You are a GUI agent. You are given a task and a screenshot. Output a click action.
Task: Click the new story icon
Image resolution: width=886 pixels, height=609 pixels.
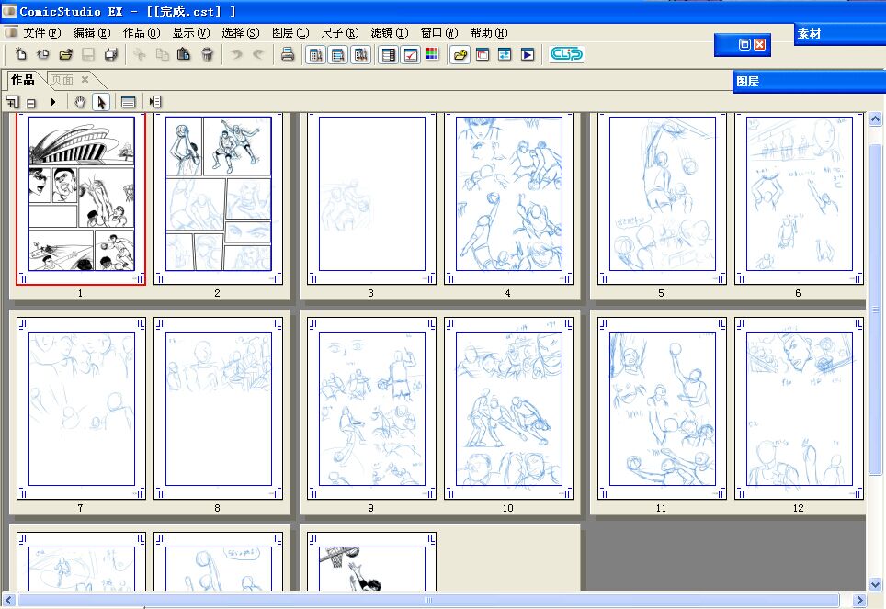[x=43, y=54]
